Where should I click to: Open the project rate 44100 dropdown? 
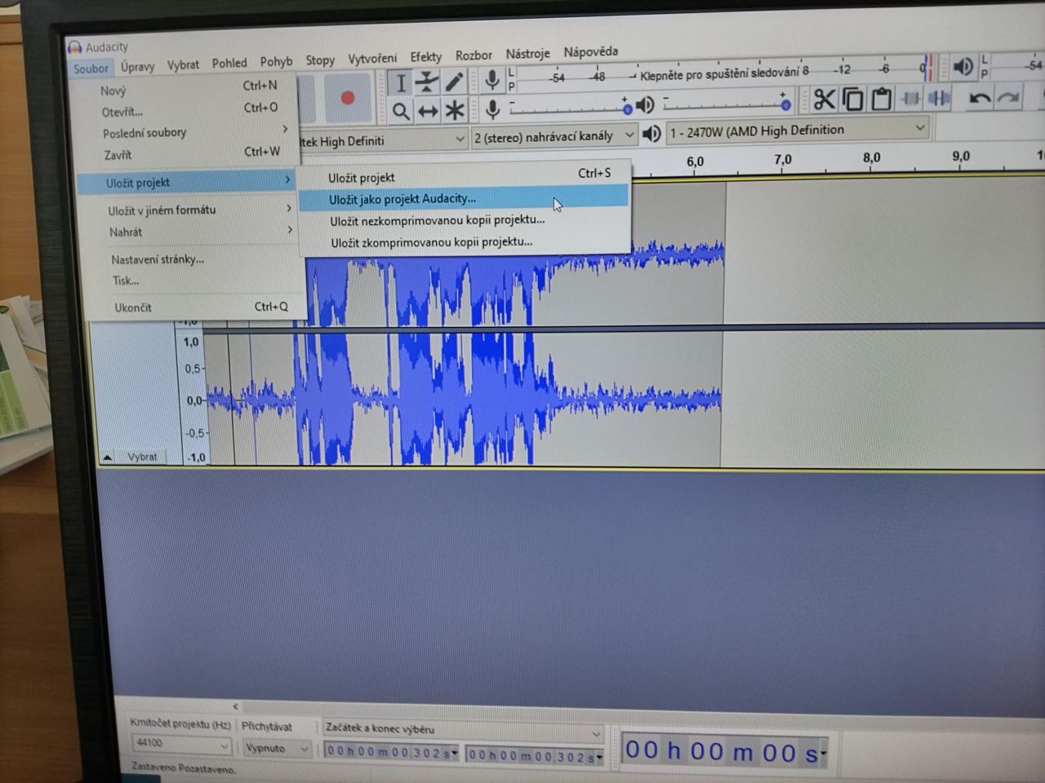pos(181,744)
